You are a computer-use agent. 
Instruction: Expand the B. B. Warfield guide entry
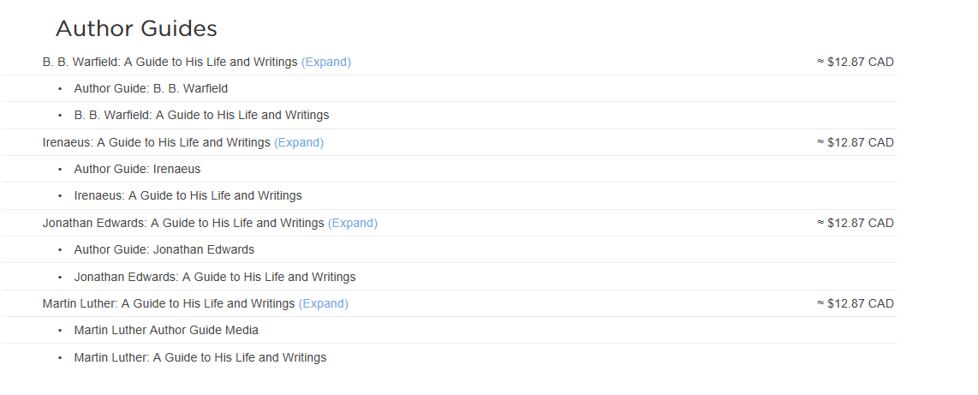326,62
